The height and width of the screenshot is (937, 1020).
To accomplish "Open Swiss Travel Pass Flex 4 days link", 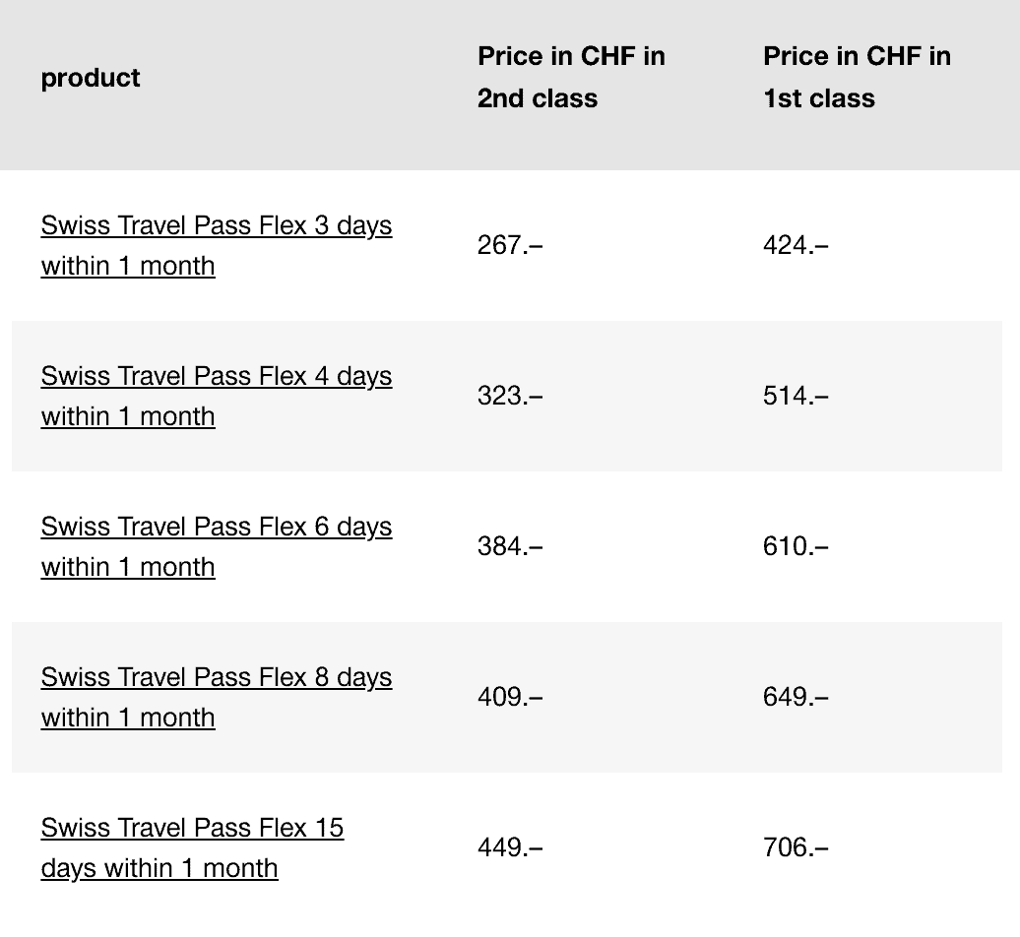I will click(216, 377).
